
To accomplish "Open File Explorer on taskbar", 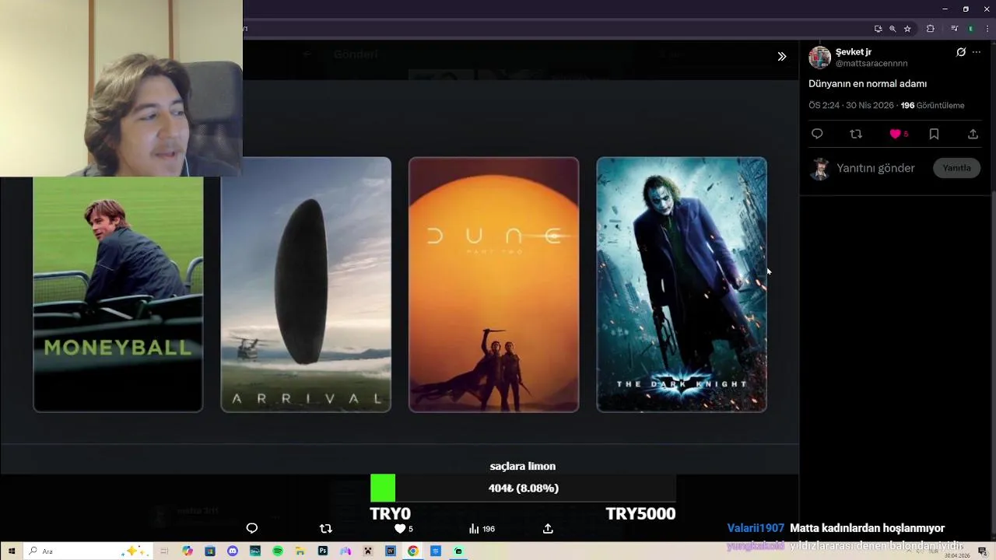I will (x=300, y=551).
